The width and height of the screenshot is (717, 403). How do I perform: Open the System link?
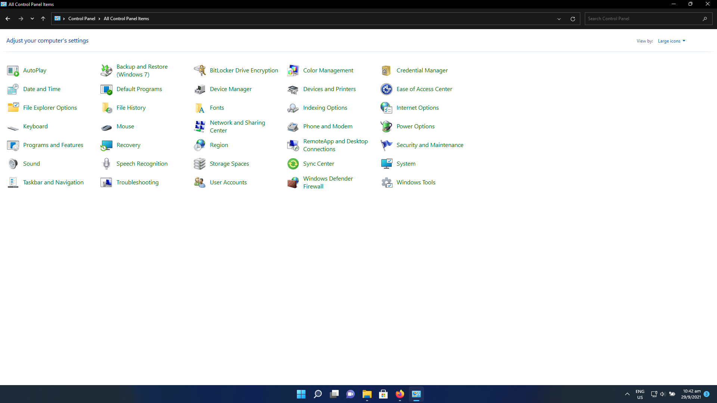coord(406,164)
